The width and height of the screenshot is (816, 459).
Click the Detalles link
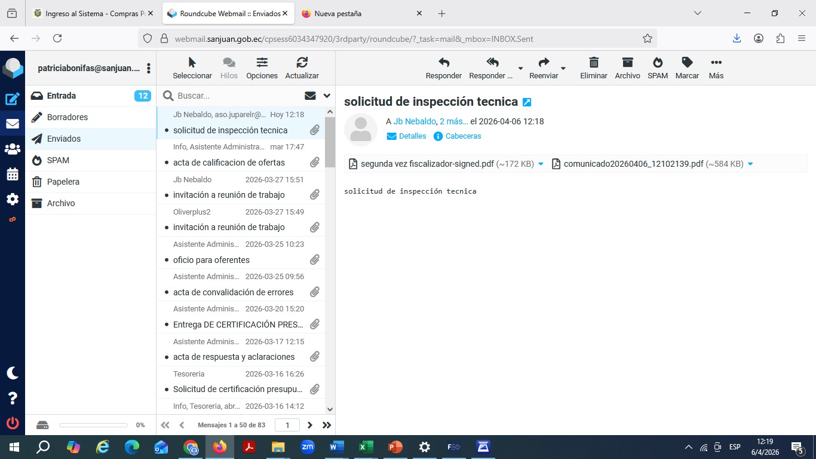[412, 136]
